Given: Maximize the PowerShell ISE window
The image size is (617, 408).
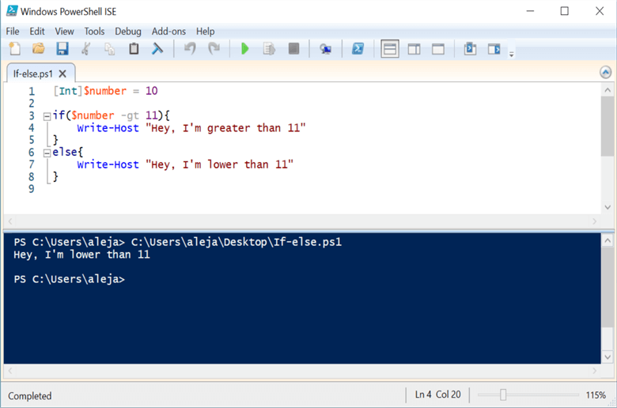Looking at the screenshot, I should [564, 11].
